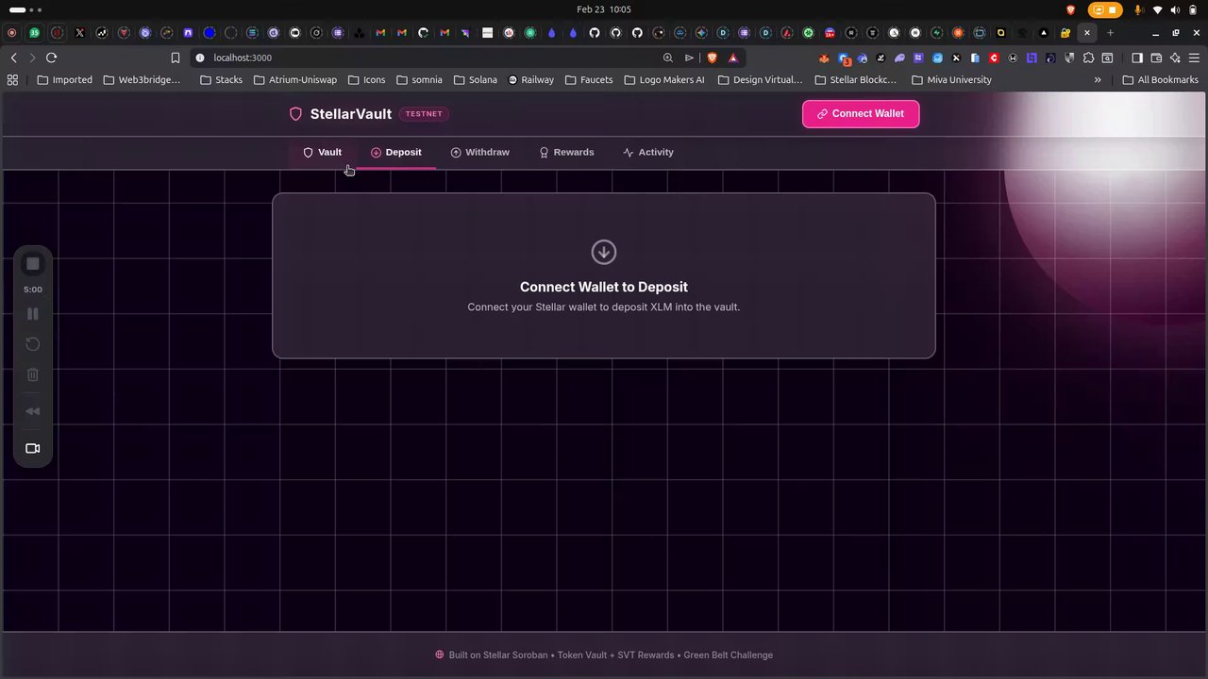The width and height of the screenshot is (1208, 679).
Task: Click the rewind icon in the recorder
Action: (x=33, y=411)
